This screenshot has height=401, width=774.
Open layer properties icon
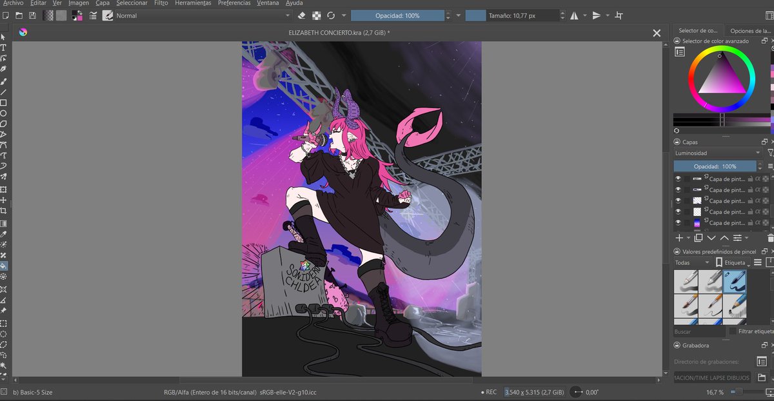737,238
